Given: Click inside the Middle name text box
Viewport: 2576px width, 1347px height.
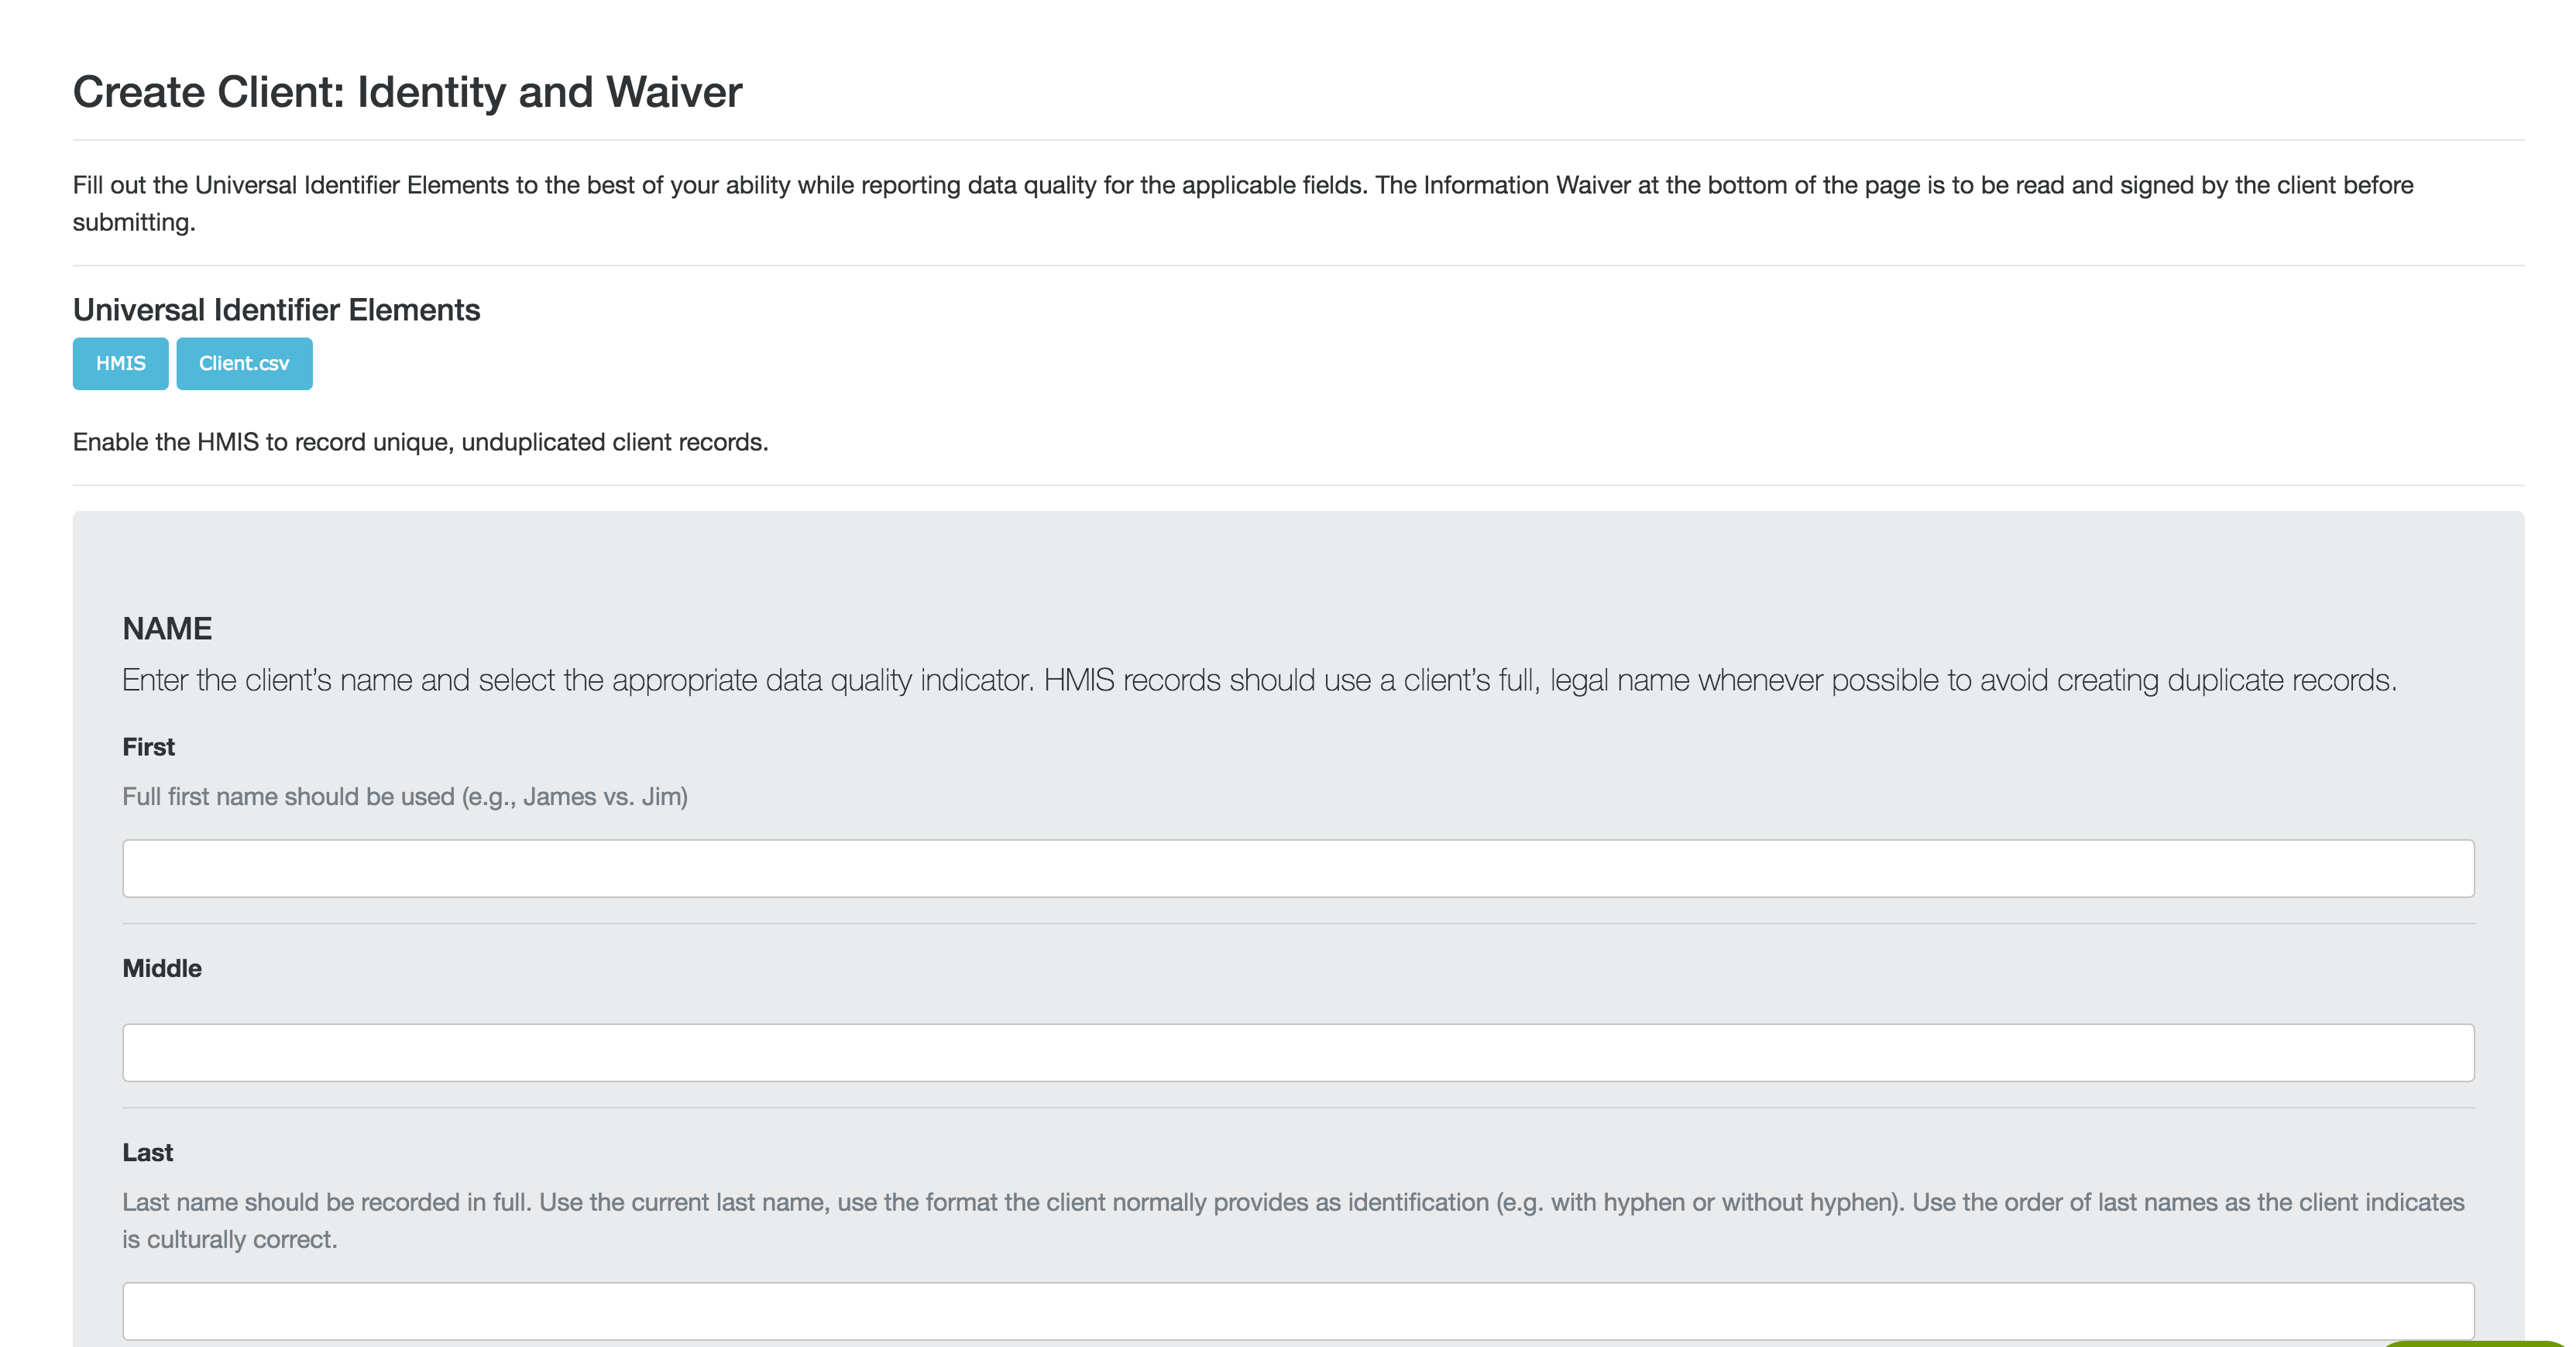Looking at the screenshot, I should [x=1297, y=1052].
